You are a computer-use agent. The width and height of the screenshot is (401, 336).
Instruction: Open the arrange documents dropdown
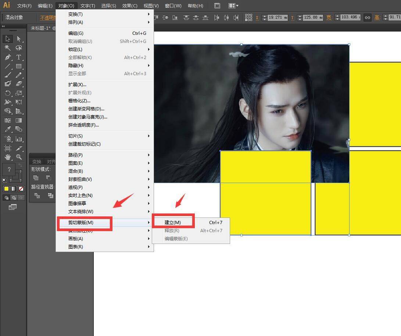[233, 6]
